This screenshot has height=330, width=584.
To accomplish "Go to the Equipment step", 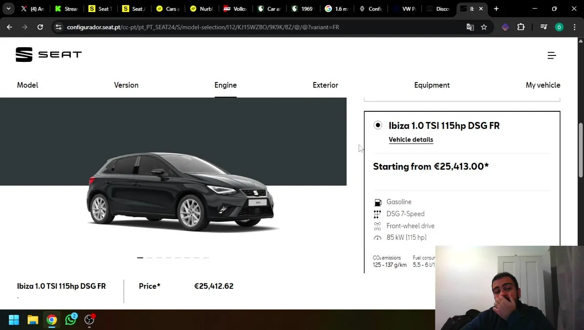I will [x=432, y=85].
